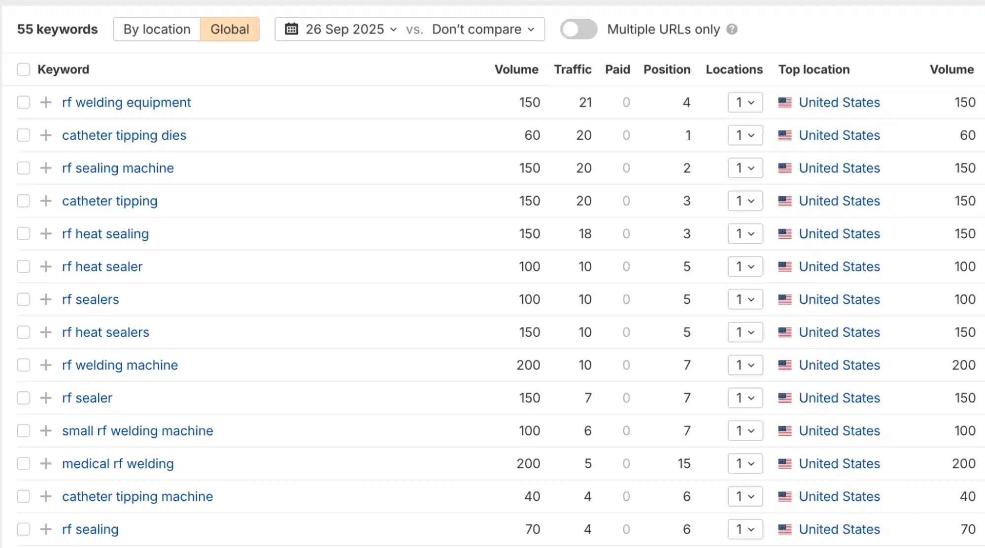The width and height of the screenshot is (985, 548).
Task: Open the Don't compare dropdown
Action: click(483, 30)
